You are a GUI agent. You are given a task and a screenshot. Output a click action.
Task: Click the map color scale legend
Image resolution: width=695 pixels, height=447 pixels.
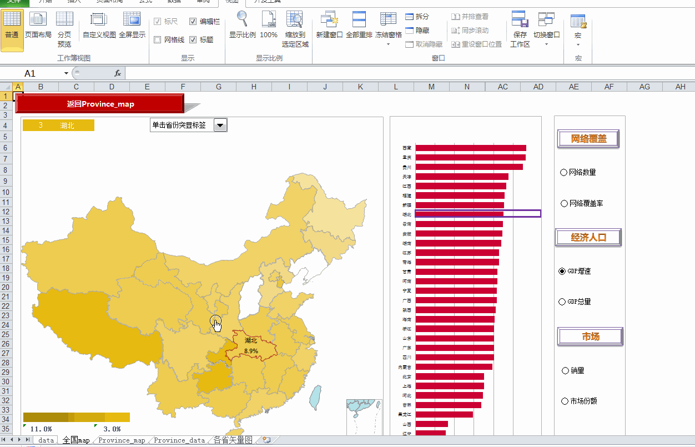(75, 417)
